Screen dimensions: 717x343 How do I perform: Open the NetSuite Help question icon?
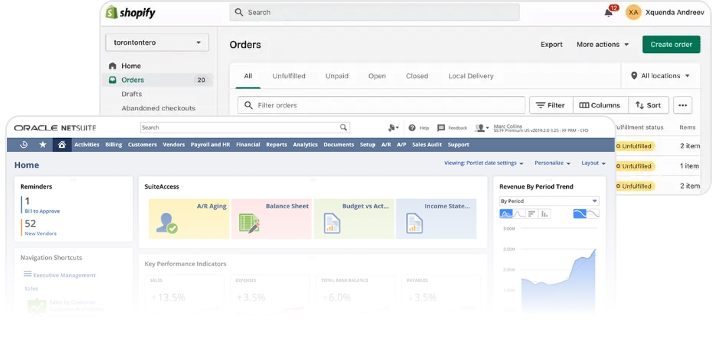pyautogui.click(x=412, y=128)
